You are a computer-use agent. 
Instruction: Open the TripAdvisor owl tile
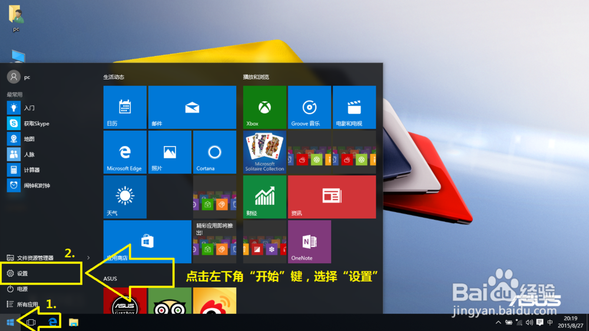click(x=170, y=300)
